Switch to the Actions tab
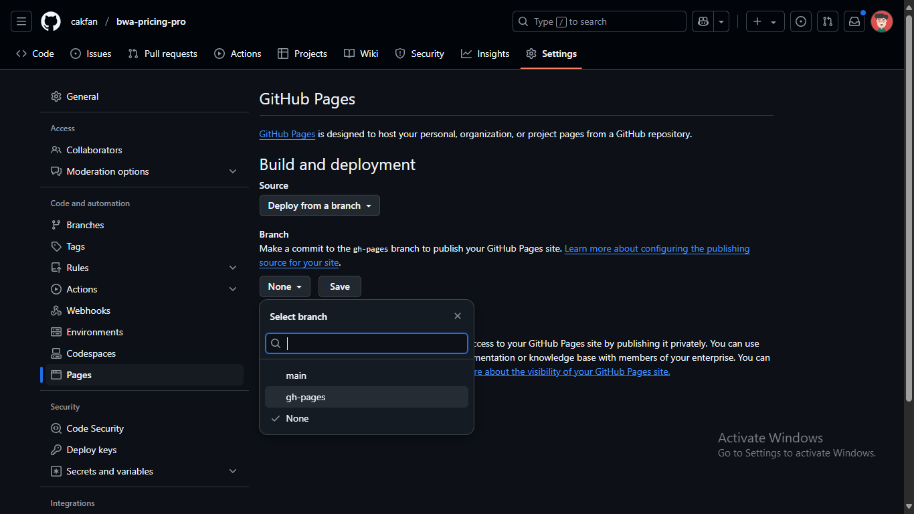Screen dimensions: 914x514 238,54
